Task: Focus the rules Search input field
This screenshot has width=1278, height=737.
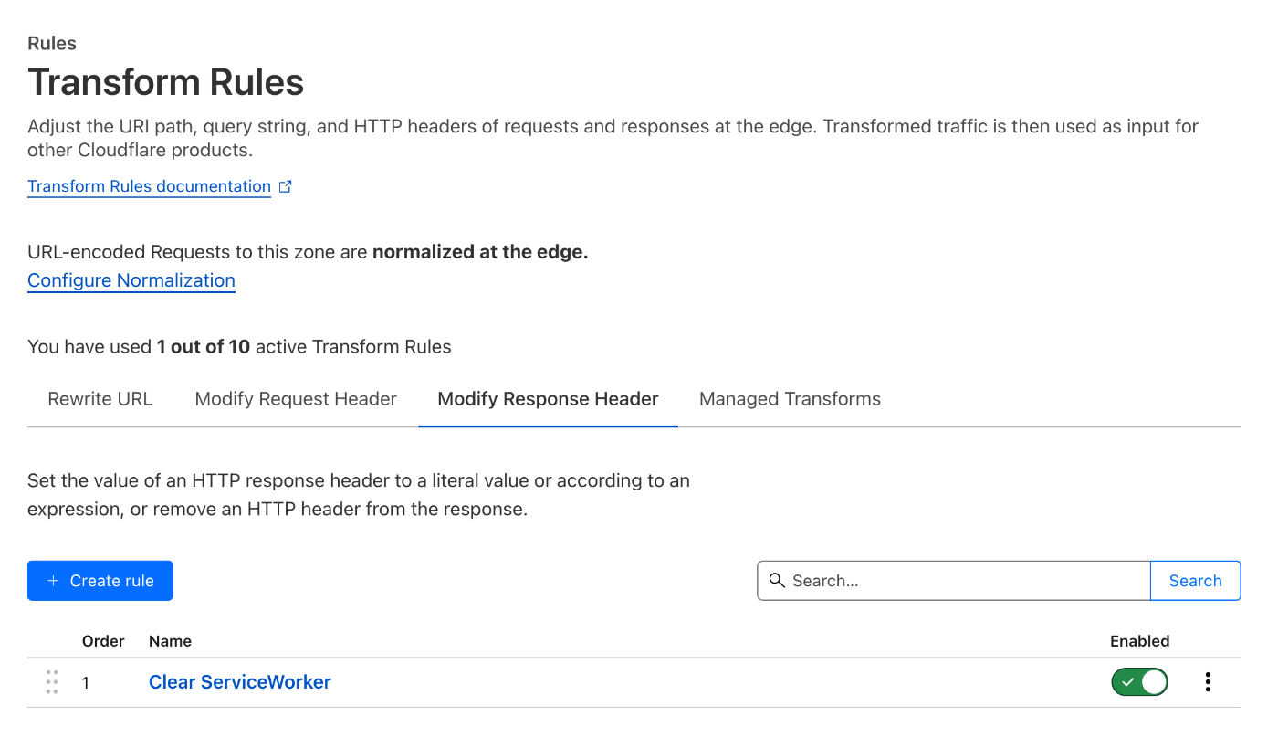Action: (954, 581)
